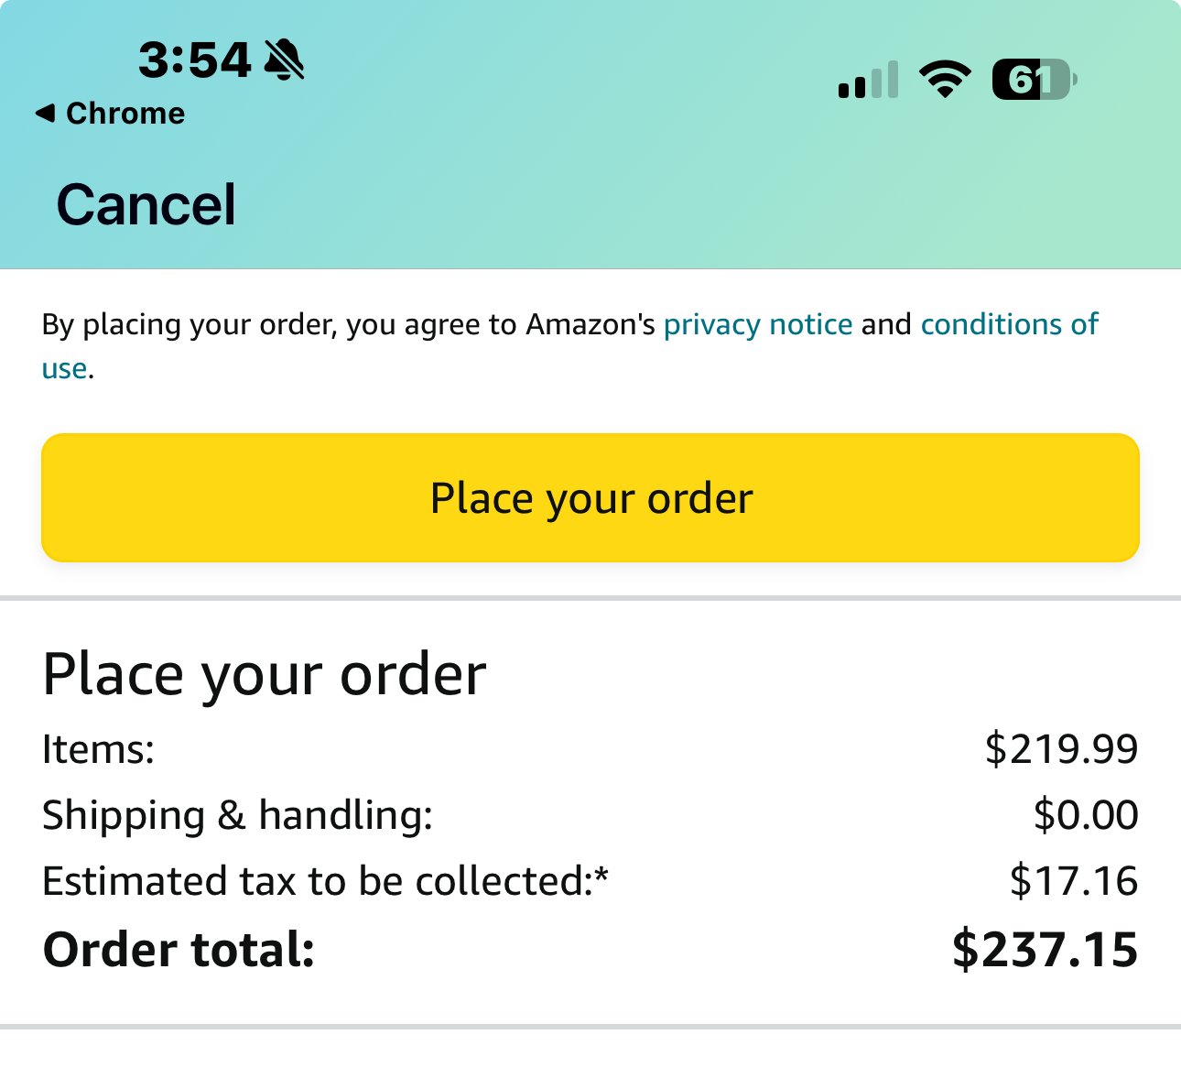The image size is (1181, 1067).
Task: Tap the 3:54 clock in status bar
Action: pyautogui.click(x=195, y=60)
